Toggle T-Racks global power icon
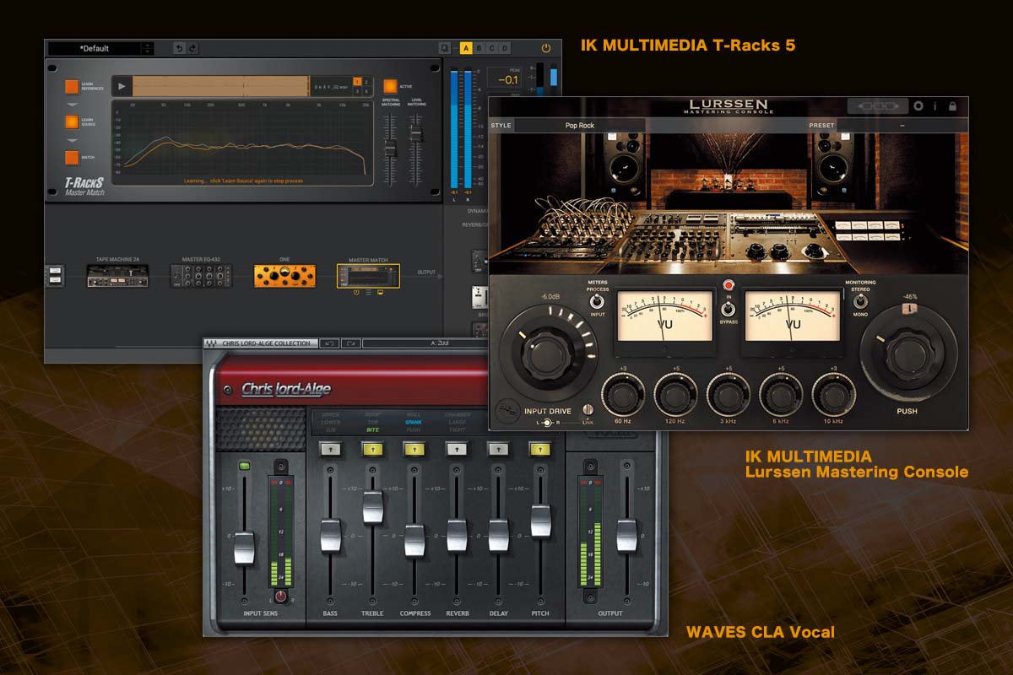 coord(546,48)
